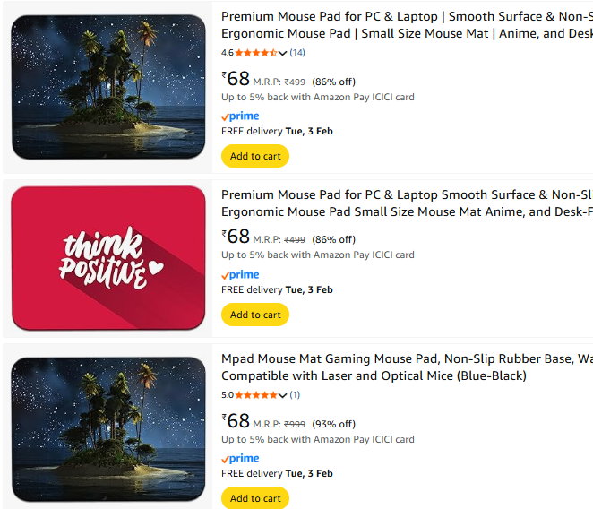
Task: Add Think Positive mouse pad to cart
Action: 255,315
